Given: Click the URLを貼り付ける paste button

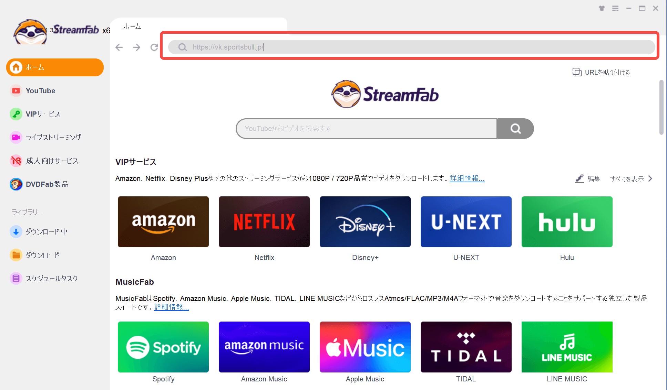Looking at the screenshot, I should click(x=601, y=72).
